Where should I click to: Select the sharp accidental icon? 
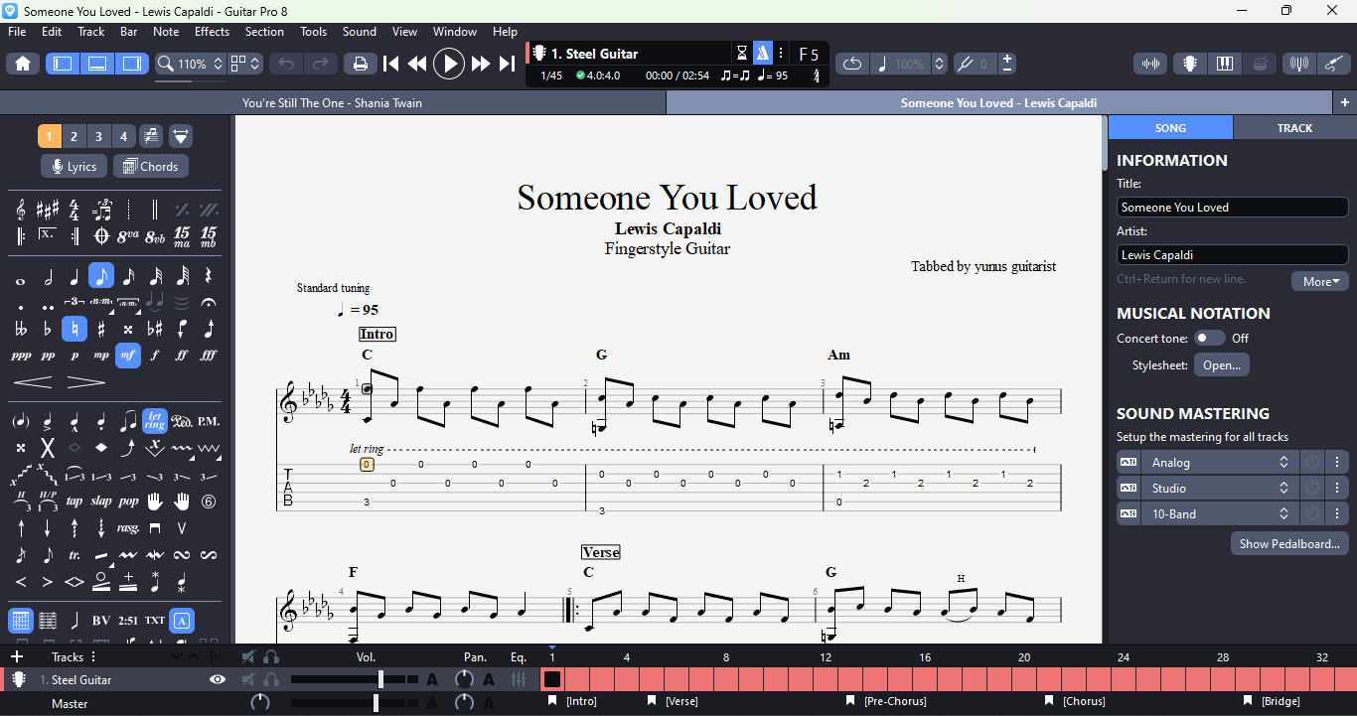[101, 329]
